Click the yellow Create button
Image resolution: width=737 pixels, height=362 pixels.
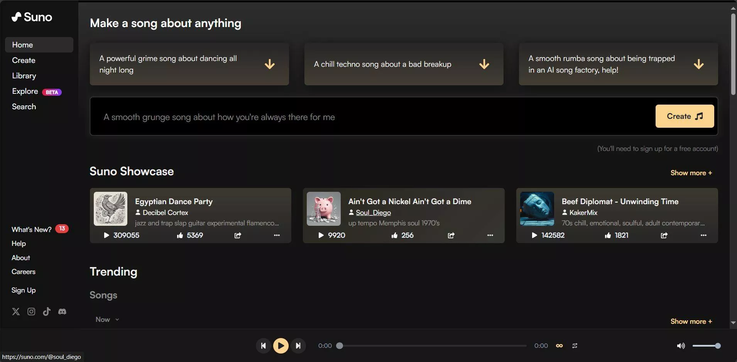point(685,116)
